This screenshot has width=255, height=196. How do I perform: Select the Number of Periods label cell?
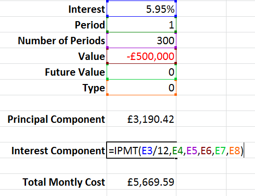coord(54,40)
